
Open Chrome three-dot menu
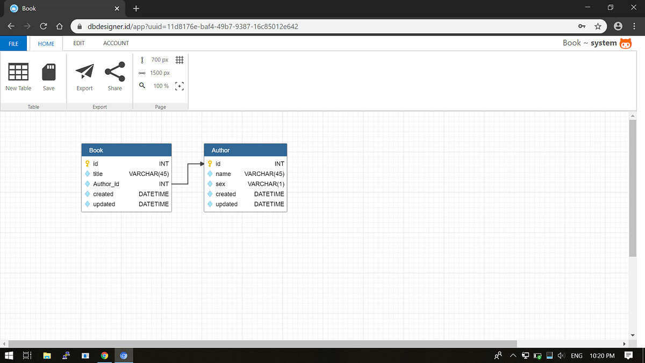click(x=634, y=26)
